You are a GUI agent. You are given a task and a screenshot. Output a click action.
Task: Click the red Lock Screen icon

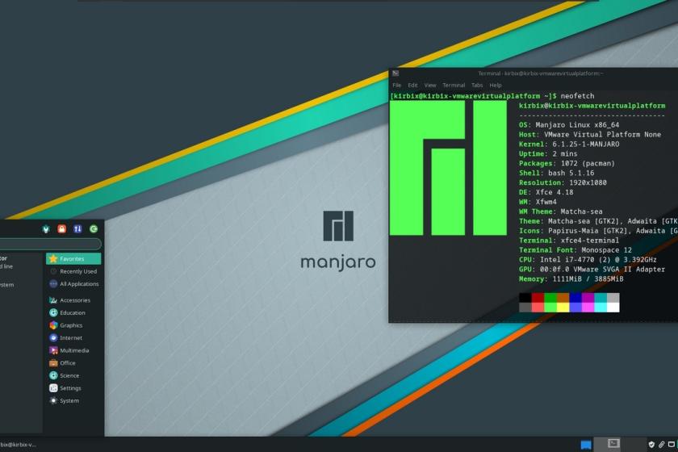[x=62, y=229]
